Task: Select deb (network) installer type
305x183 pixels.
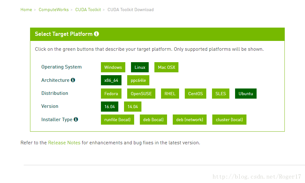Action: pyautogui.click(x=190, y=120)
